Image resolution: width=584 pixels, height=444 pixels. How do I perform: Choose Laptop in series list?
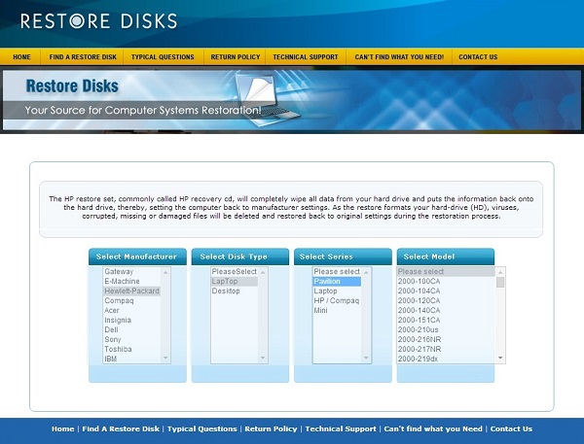337,290
